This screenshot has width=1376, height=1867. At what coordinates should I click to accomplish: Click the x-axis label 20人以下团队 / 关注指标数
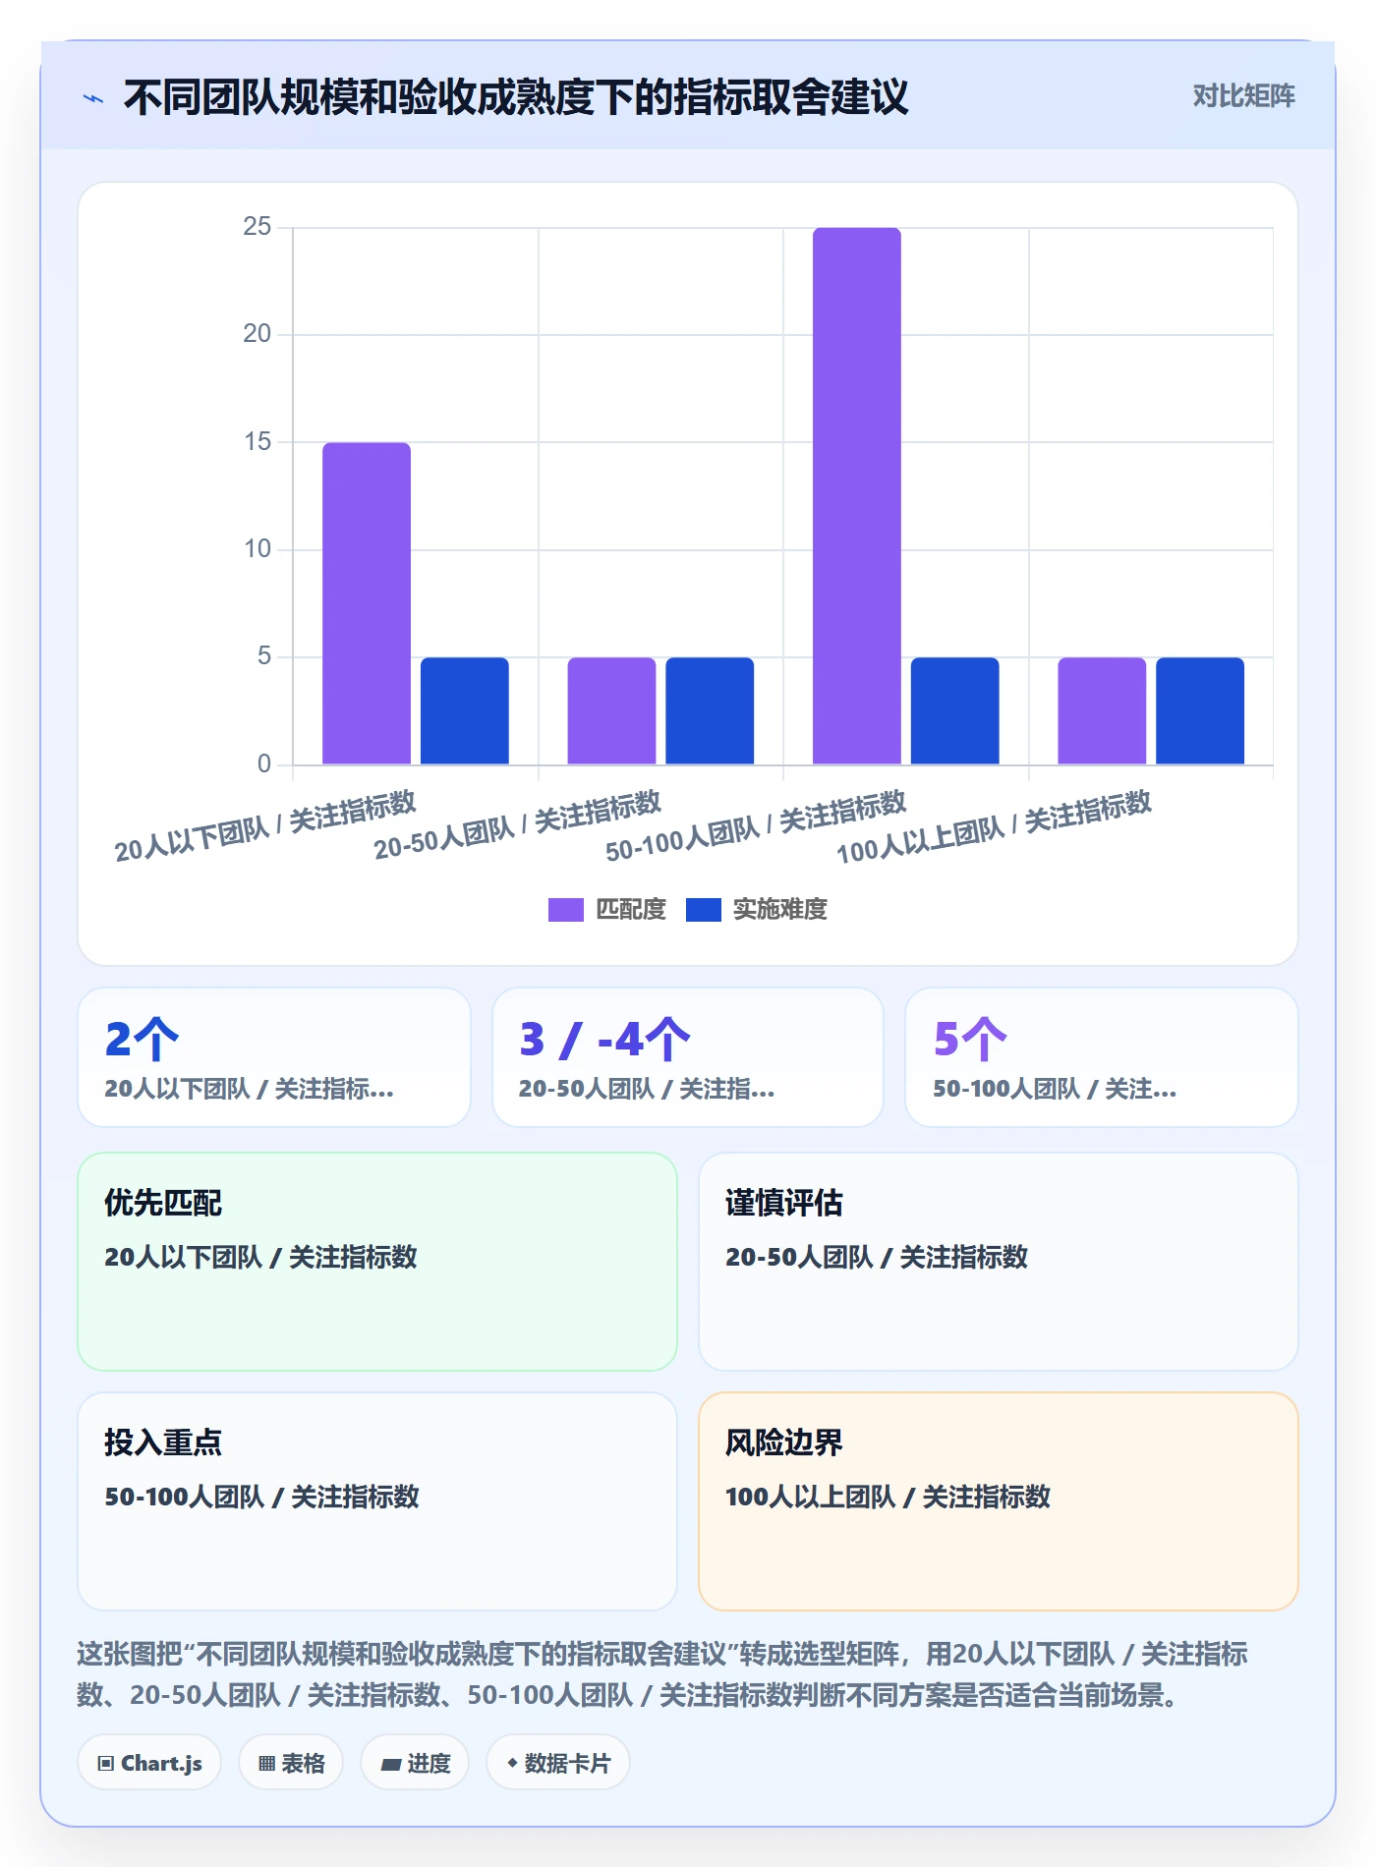[265, 826]
